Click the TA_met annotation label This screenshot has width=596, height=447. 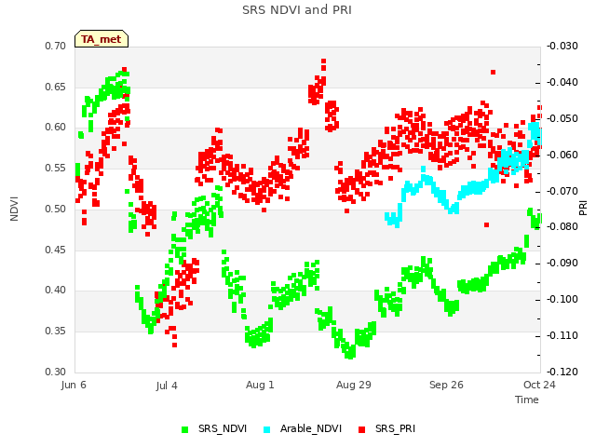click(x=102, y=39)
